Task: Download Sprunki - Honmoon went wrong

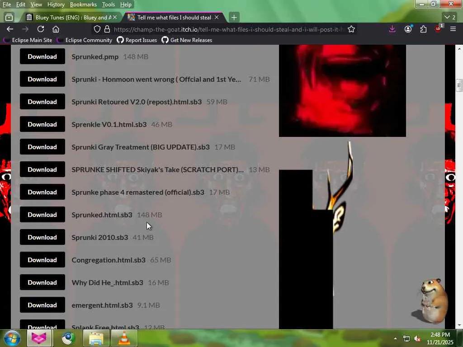Action: pyautogui.click(x=42, y=79)
